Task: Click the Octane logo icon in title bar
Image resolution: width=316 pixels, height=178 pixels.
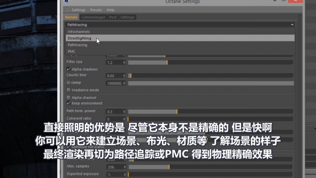Action: (66, 1)
